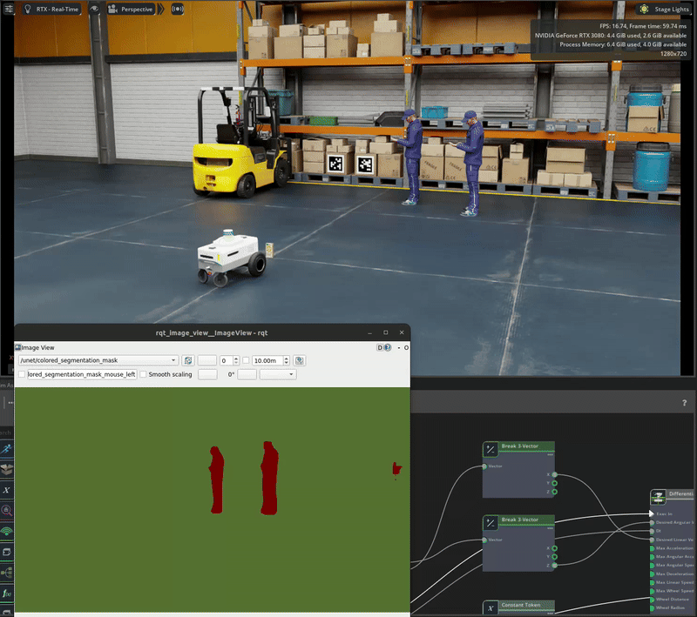Enable the Smooth scaling checkbox
This screenshot has width=697, height=617.
(x=144, y=374)
